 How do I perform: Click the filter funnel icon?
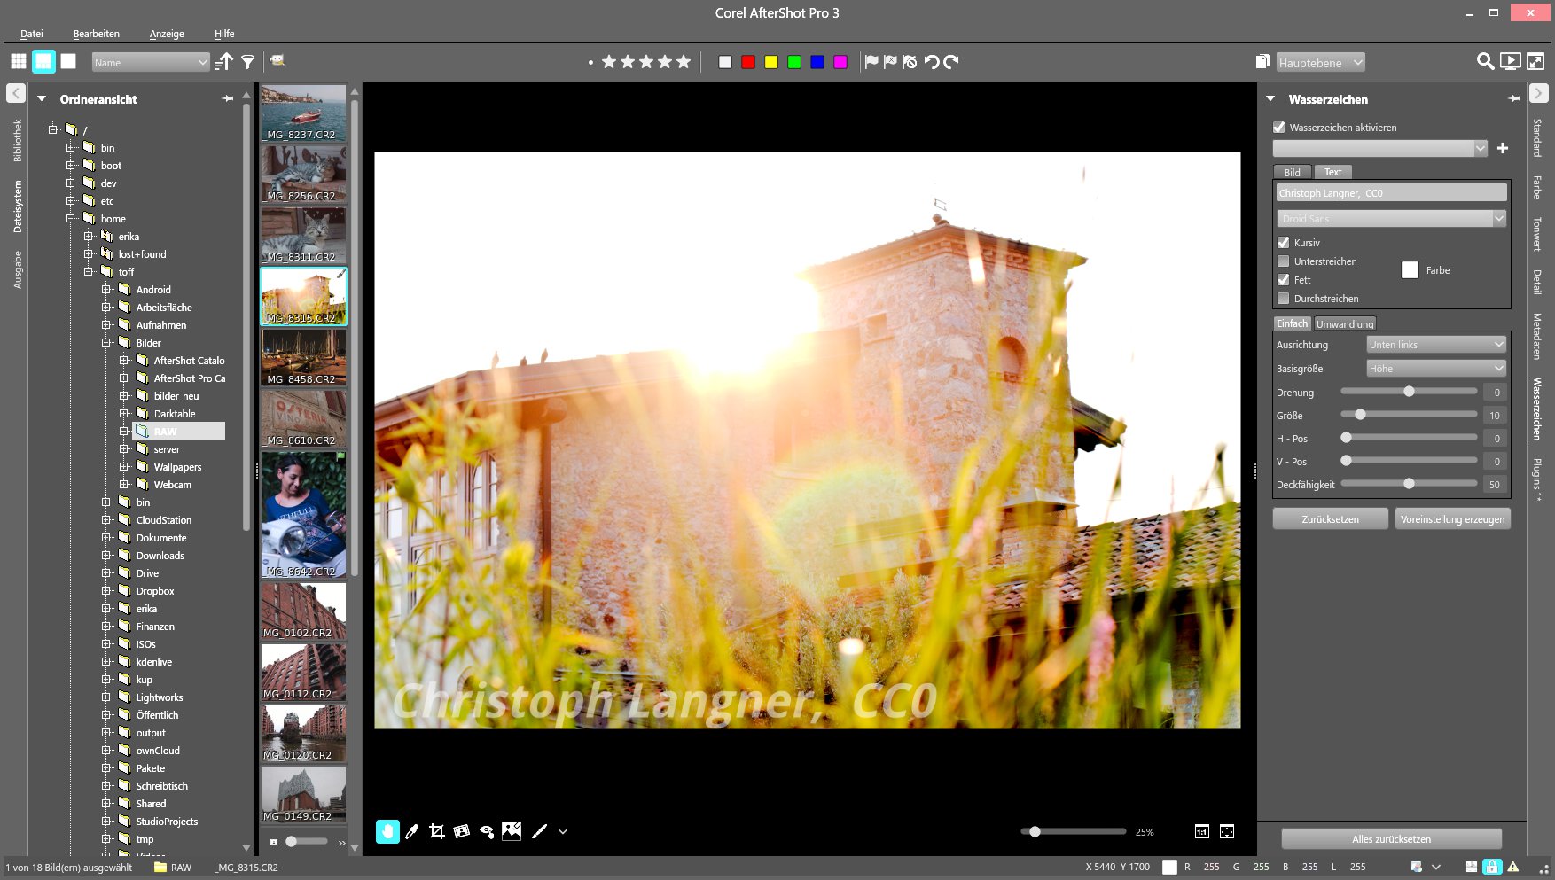click(248, 62)
